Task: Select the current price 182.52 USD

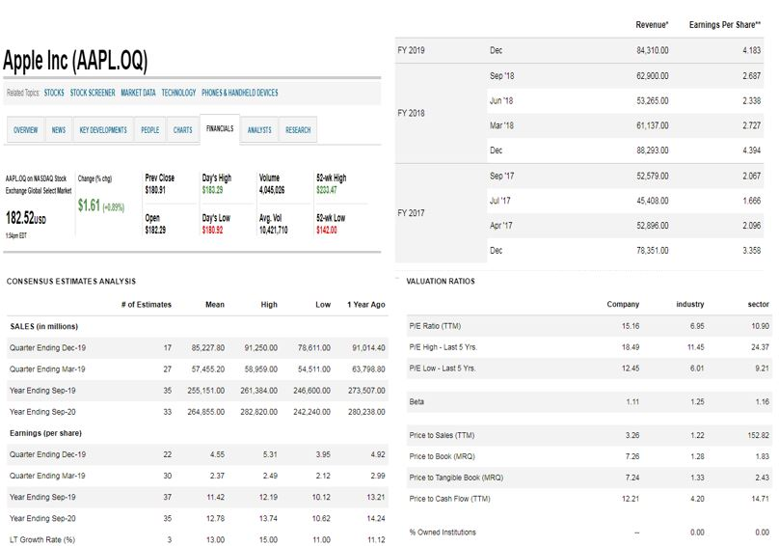Action: pos(26,217)
